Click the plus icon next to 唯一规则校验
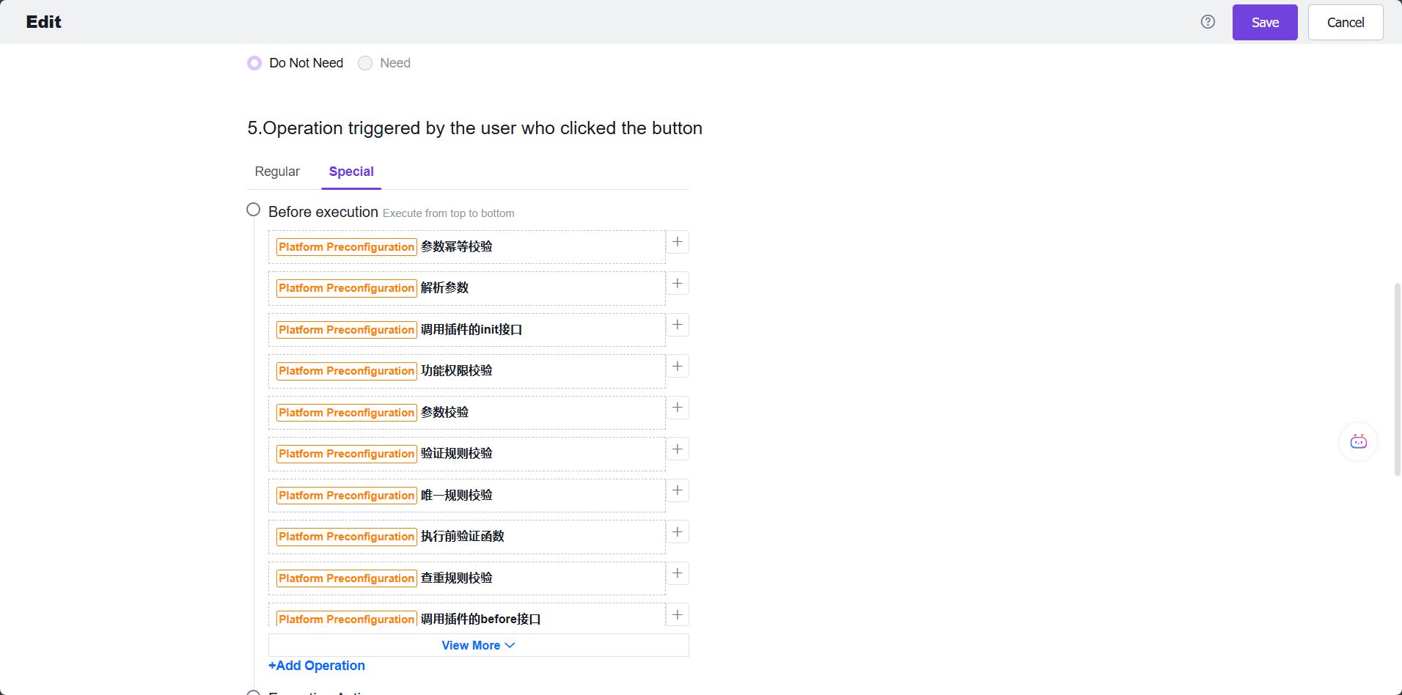Image resolution: width=1402 pixels, height=695 pixels. pos(678,490)
